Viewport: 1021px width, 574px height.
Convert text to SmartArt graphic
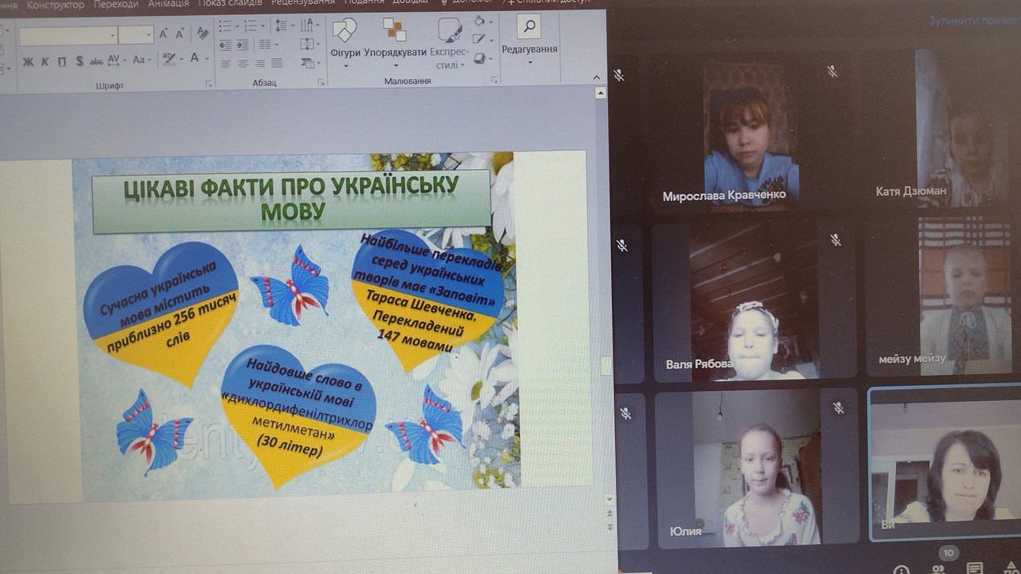pyautogui.click(x=310, y=62)
